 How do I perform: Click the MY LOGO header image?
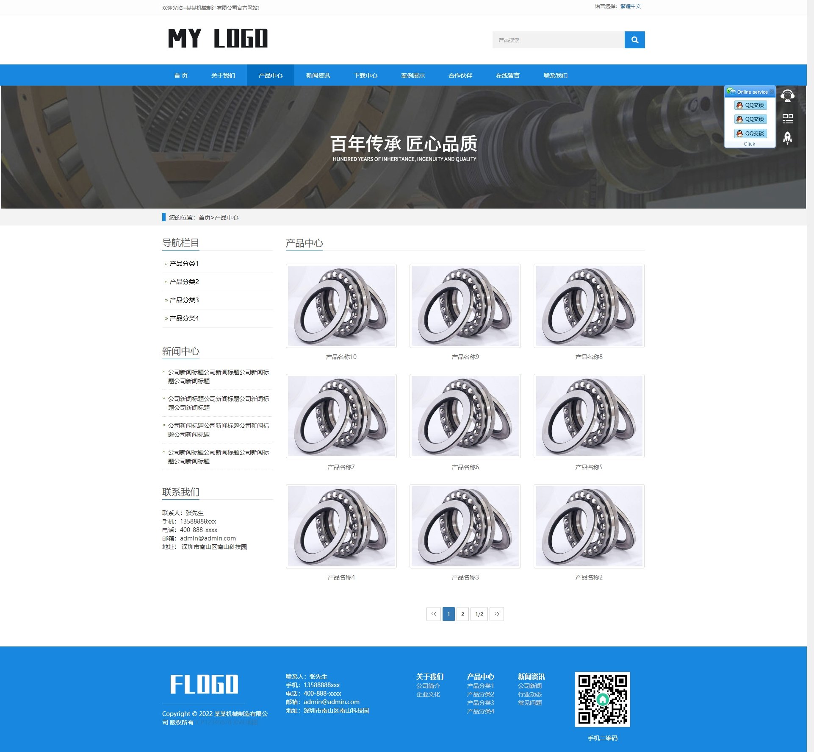[218, 39]
